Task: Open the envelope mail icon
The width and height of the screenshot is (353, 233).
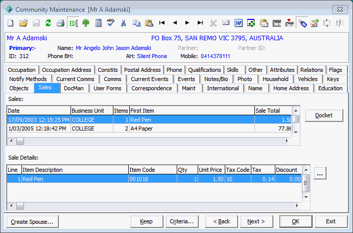Action: [226, 23]
